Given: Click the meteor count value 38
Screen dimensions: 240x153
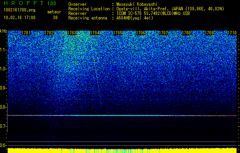Looking at the screenshot, I should (55, 18).
